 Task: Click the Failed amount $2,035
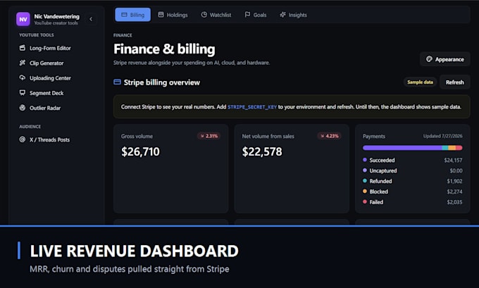[x=454, y=202]
